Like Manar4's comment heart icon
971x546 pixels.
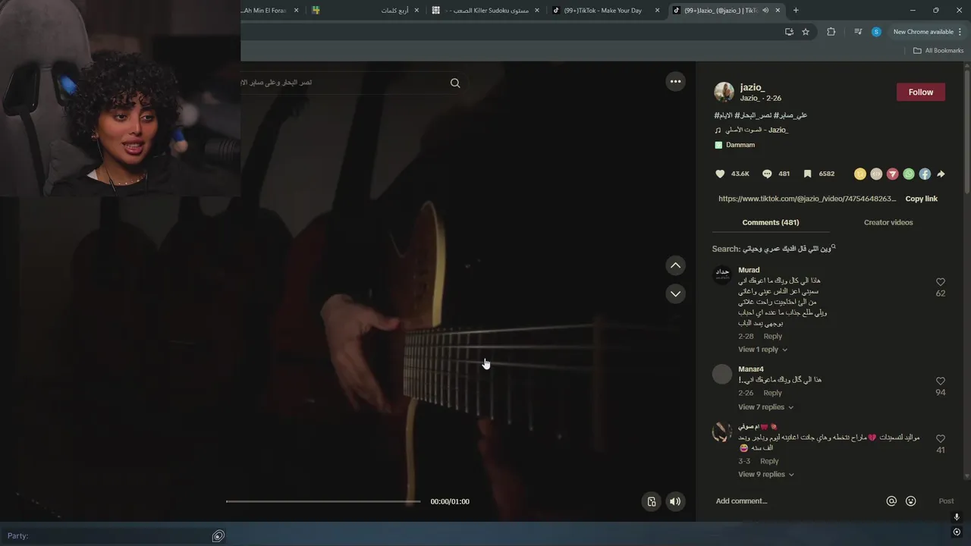pyautogui.click(x=941, y=381)
